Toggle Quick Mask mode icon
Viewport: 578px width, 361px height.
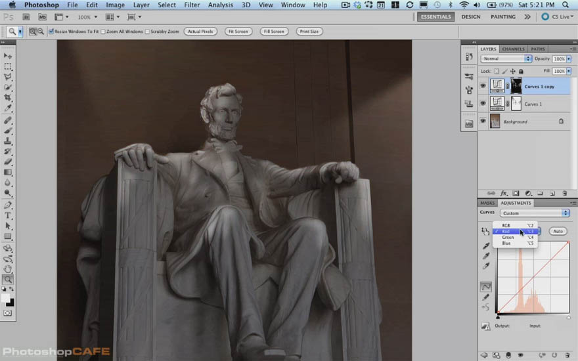(x=7, y=313)
